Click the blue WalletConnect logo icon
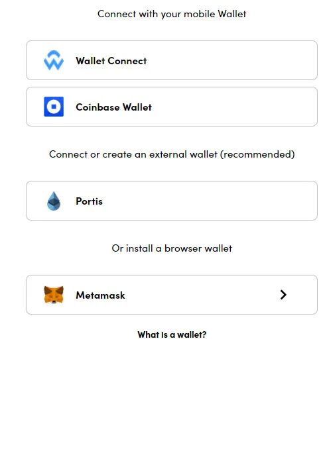 click(54, 60)
